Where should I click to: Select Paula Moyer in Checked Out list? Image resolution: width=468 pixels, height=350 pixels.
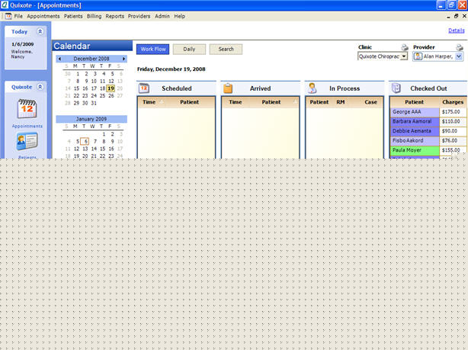click(415, 150)
